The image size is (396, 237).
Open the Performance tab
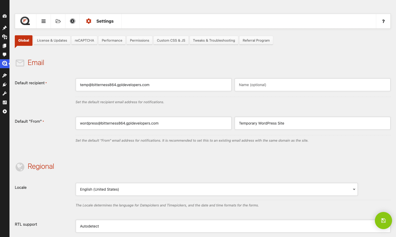pyautogui.click(x=112, y=41)
